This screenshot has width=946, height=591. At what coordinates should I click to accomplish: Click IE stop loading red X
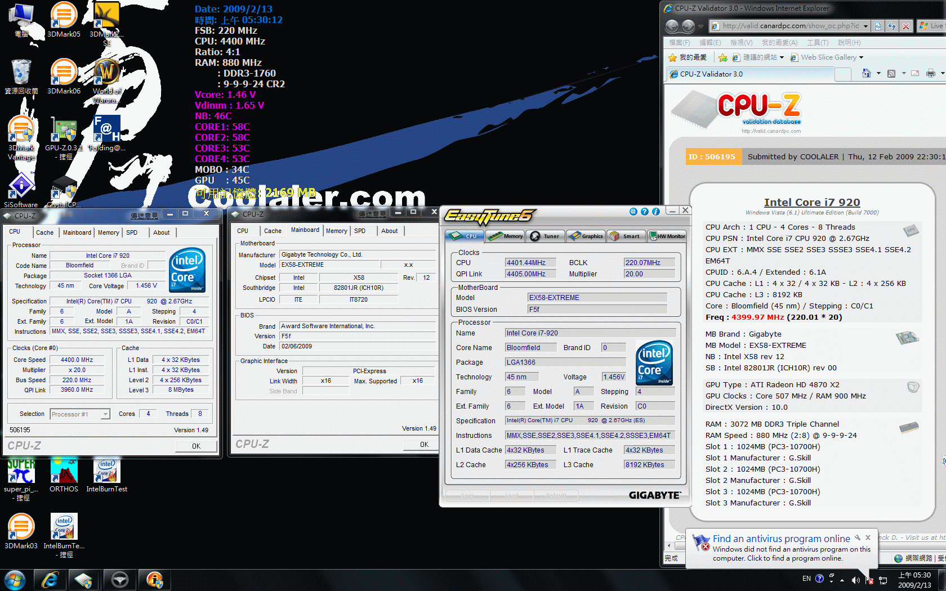click(905, 26)
